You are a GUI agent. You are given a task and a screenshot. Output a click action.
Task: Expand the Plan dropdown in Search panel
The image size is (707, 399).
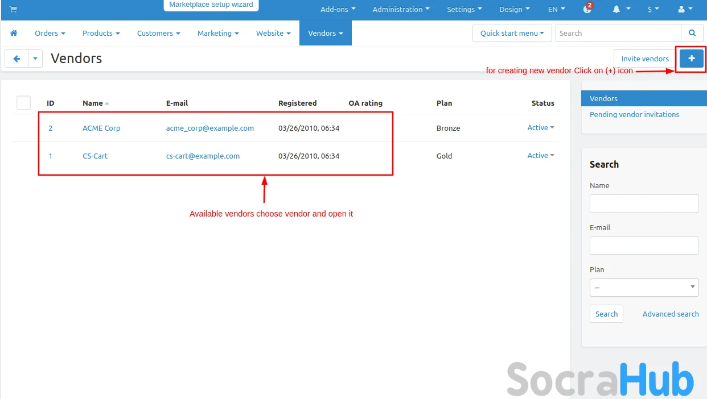[x=644, y=288]
